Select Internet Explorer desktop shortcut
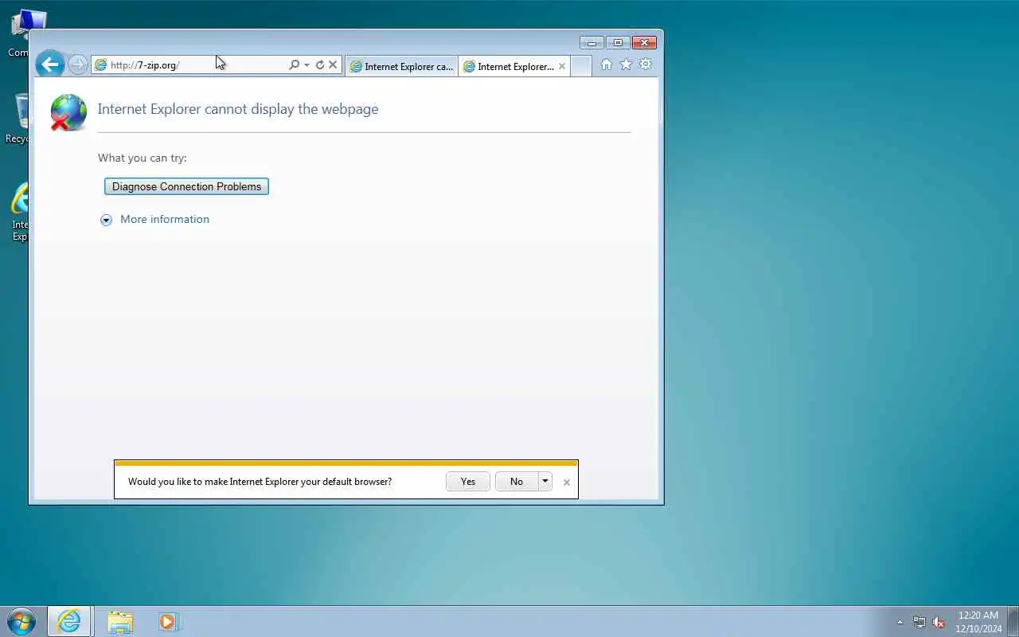 [18, 212]
